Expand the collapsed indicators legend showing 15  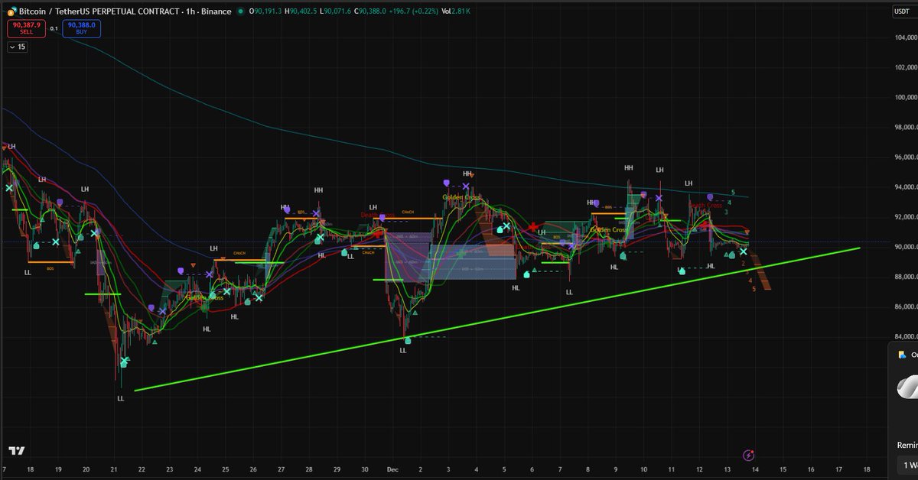[17, 47]
